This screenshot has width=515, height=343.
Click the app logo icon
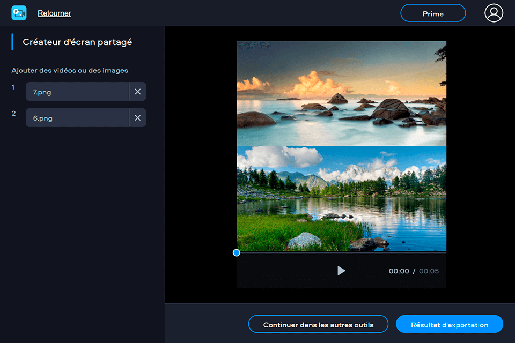point(19,13)
